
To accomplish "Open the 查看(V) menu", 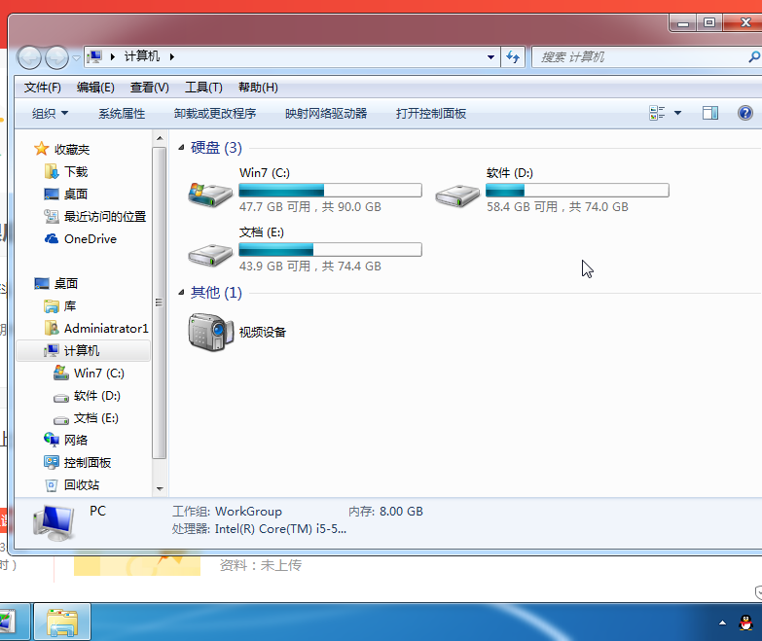I will (149, 88).
